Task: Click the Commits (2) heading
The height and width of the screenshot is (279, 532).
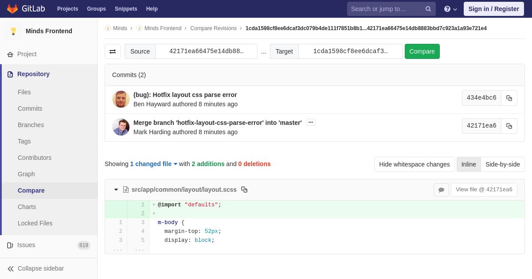Action: coord(129,75)
